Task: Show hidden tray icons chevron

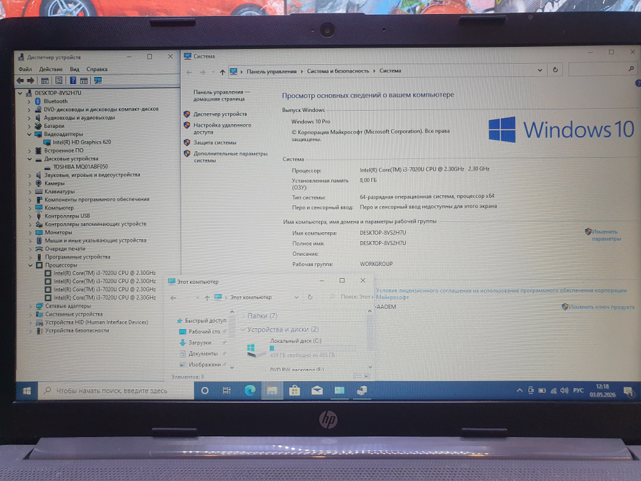Action: (519, 391)
